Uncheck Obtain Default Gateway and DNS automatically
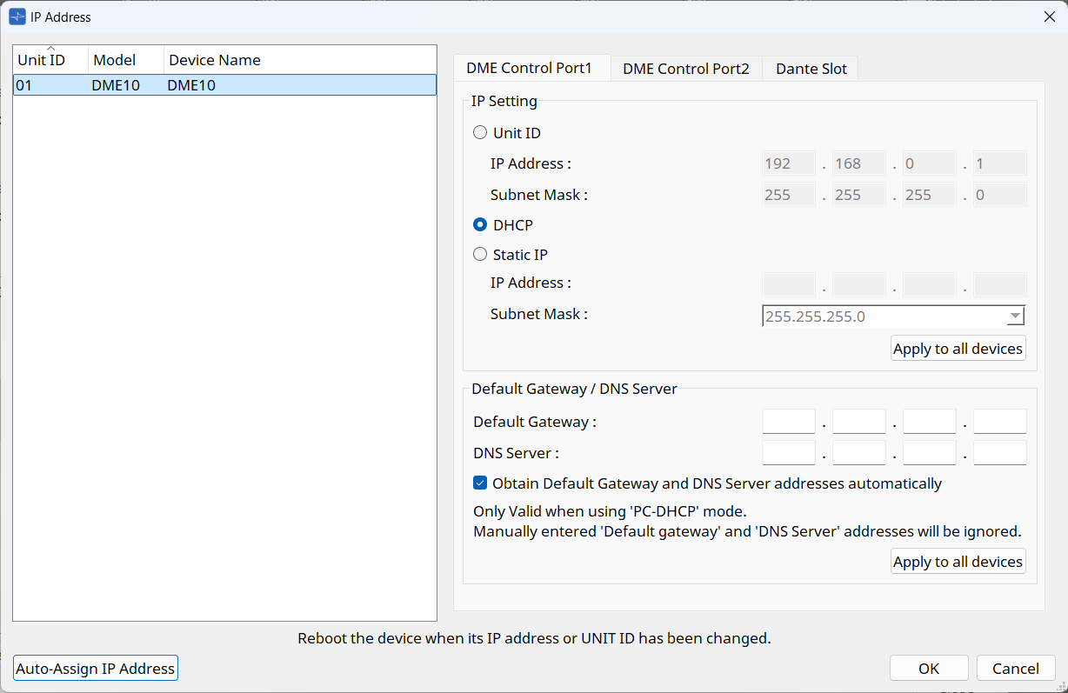 coord(480,483)
